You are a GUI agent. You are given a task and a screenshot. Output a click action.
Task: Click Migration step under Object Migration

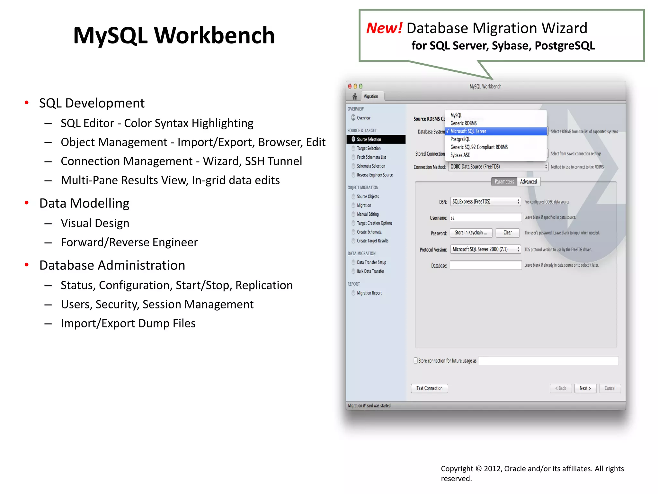click(364, 205)
